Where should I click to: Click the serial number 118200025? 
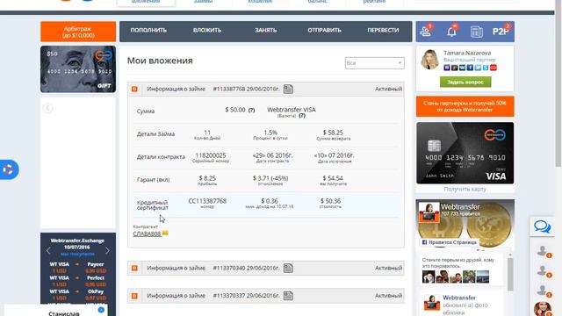pos(211,155)
